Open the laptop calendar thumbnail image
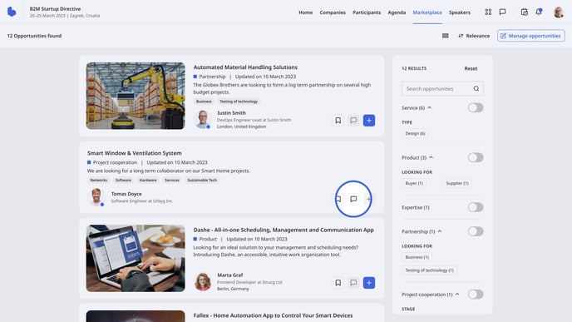 click(136, 258)
